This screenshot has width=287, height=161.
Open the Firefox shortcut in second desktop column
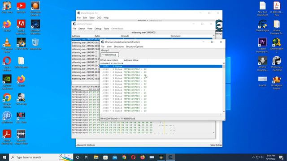coord(21,80)
